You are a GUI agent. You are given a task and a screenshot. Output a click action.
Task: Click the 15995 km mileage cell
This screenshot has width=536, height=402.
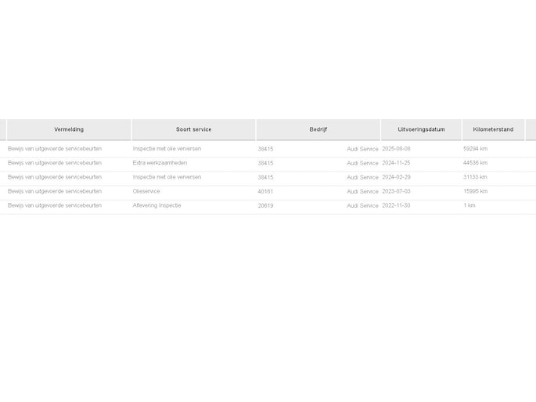point(475,191)
